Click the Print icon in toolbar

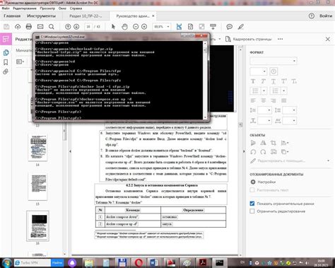[x=29, y=27]
